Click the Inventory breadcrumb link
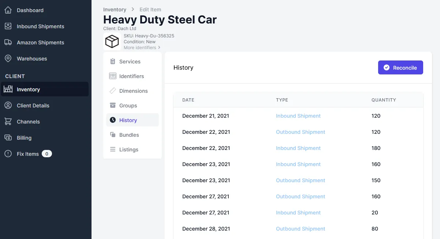This screenshot has height=239, width=440. coord(115,10)
